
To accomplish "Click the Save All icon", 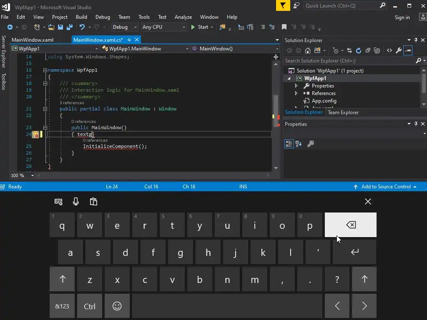I will point(70,27).
